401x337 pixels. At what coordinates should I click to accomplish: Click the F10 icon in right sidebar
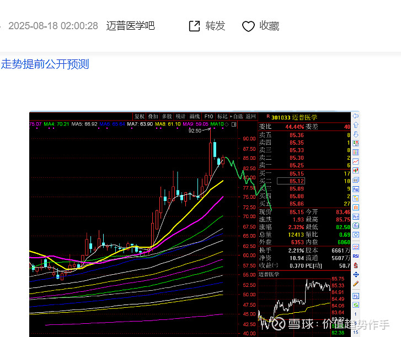pyautogui.click(x=355, y=189)
